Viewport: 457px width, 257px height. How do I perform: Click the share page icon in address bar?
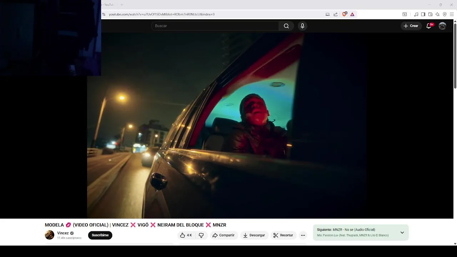[x=336, y=14]
